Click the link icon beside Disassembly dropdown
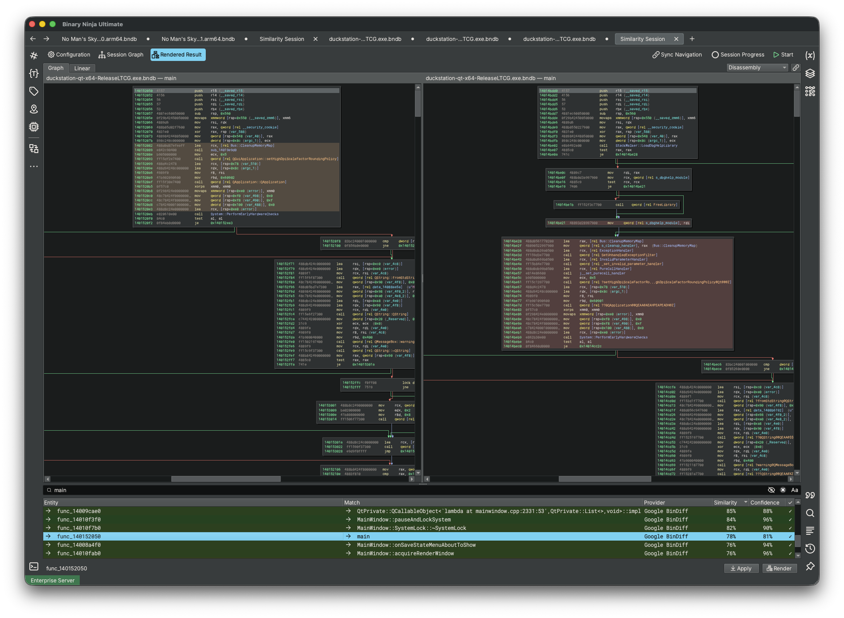This screenshot has height=618, width=844. (796, 68)
